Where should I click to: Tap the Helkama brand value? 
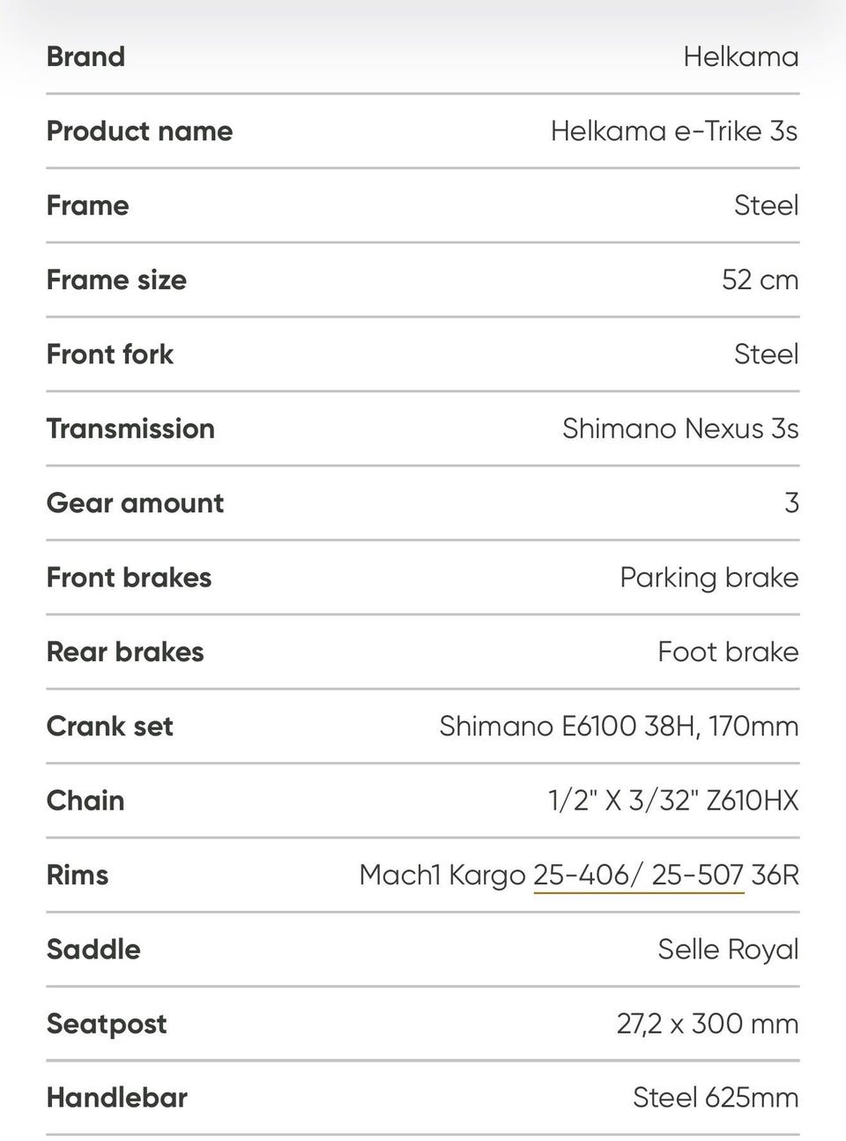click(741, 56)
